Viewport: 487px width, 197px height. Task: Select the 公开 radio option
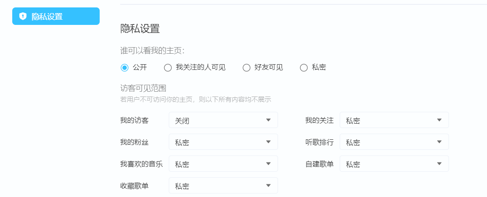pyautogui.click(x=125, y=68)
